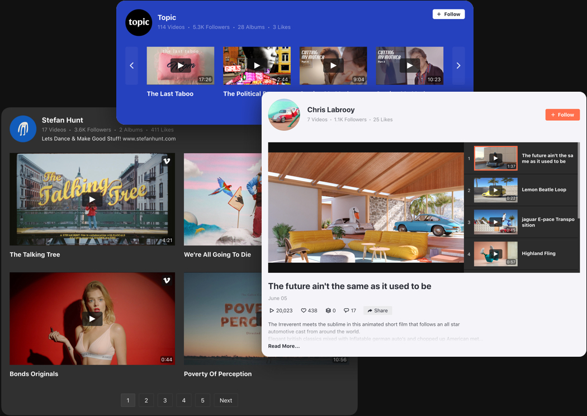587x416 pixels.
Task: Click Chris Labrooy's profile avatar
Action: 283,115
